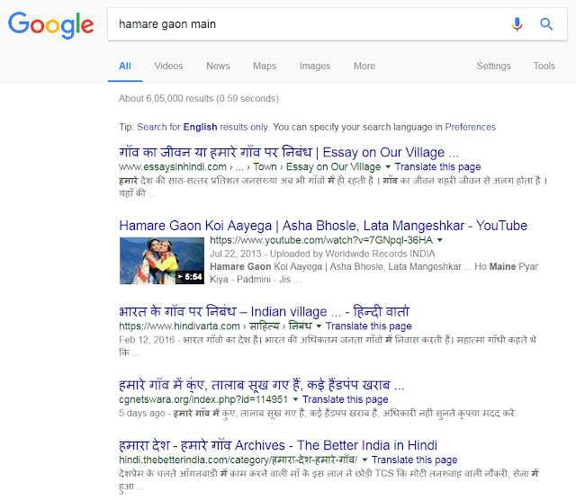Click the blue magnifier search icon
Screen dimensions: 576x500
[546, 24]
